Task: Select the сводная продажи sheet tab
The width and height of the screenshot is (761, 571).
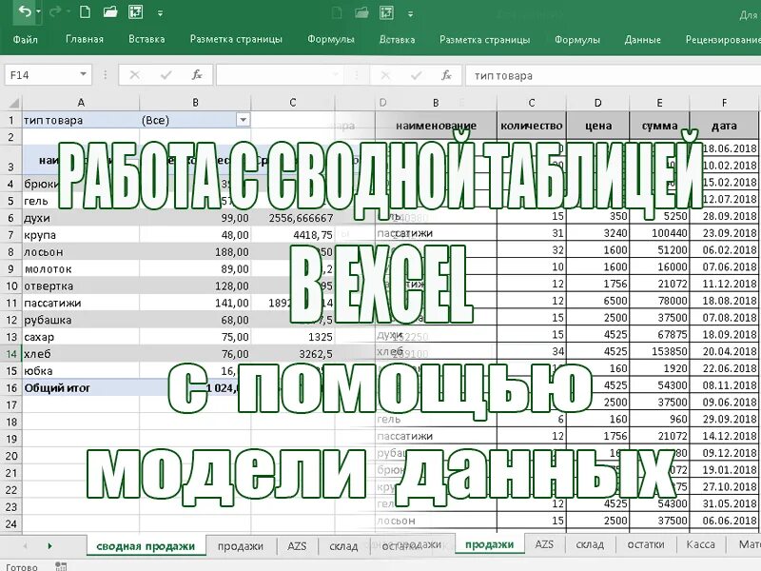Action: tap(147, 547)
